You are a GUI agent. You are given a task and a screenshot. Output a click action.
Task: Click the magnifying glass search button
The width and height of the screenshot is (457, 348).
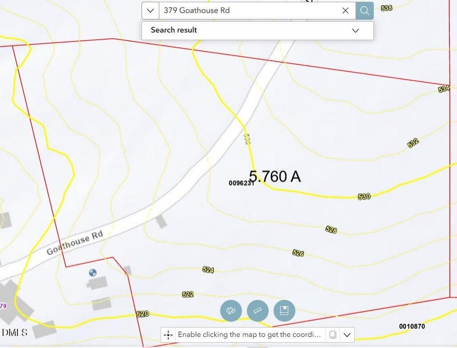(x=364, y=10)
